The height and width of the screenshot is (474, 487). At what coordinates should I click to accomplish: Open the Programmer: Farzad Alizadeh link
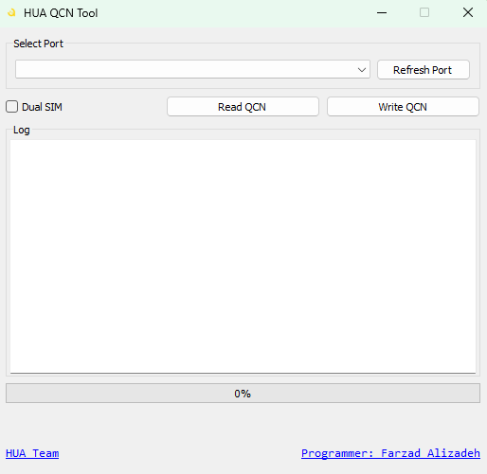390,453
